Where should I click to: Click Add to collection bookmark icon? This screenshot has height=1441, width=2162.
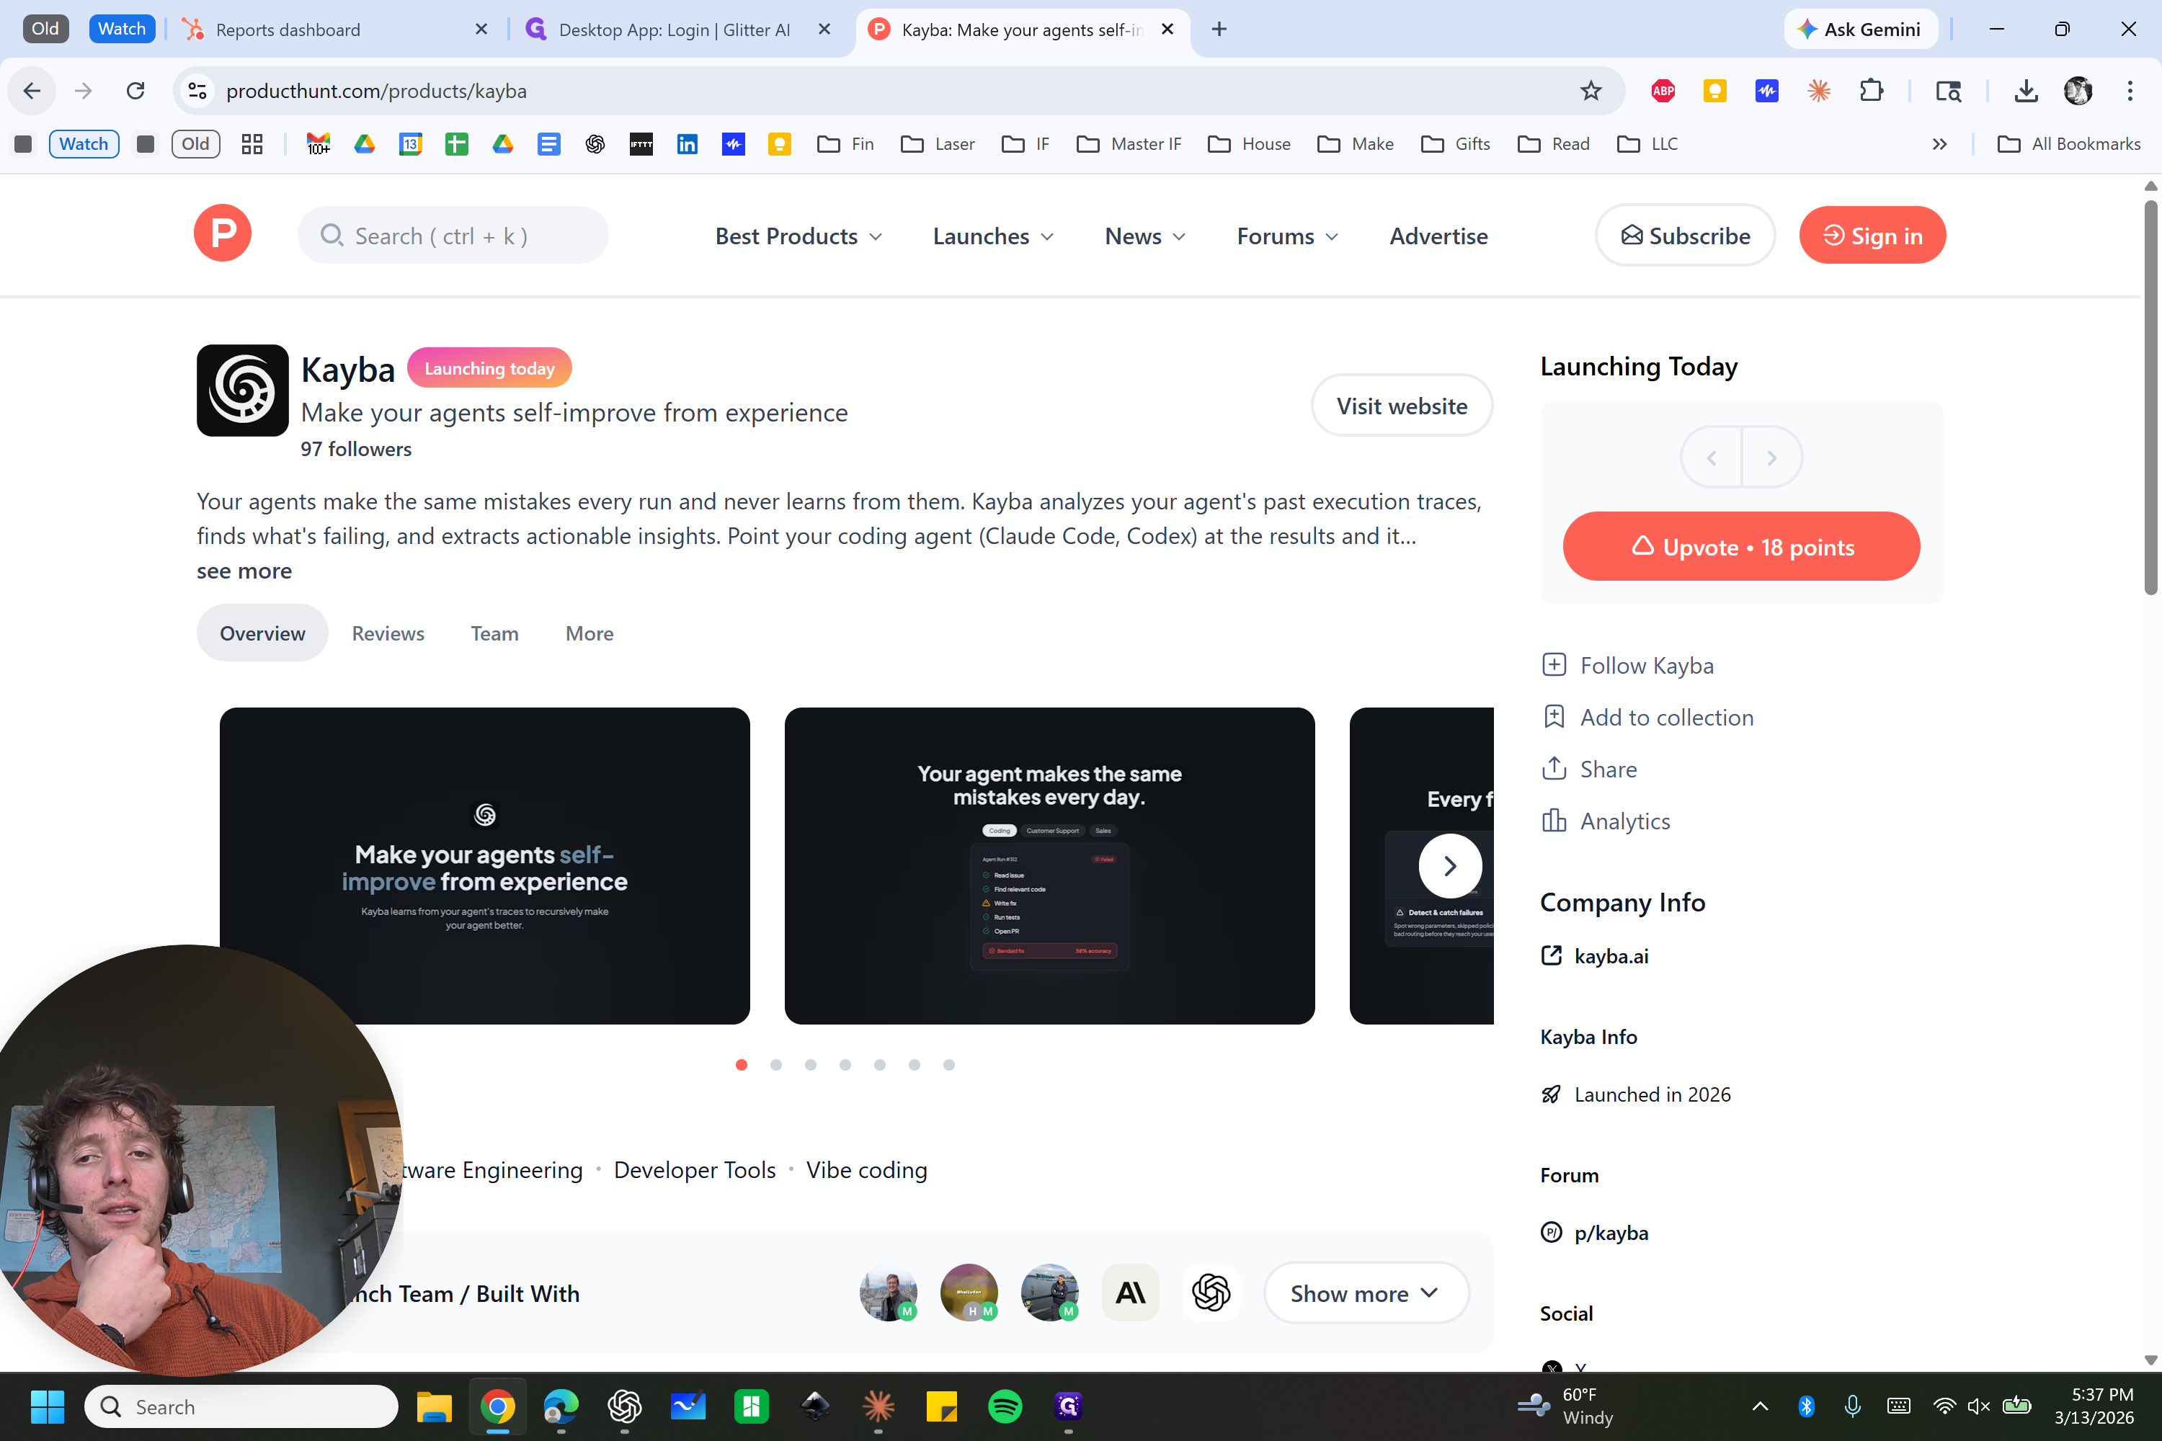(1554, 717)
